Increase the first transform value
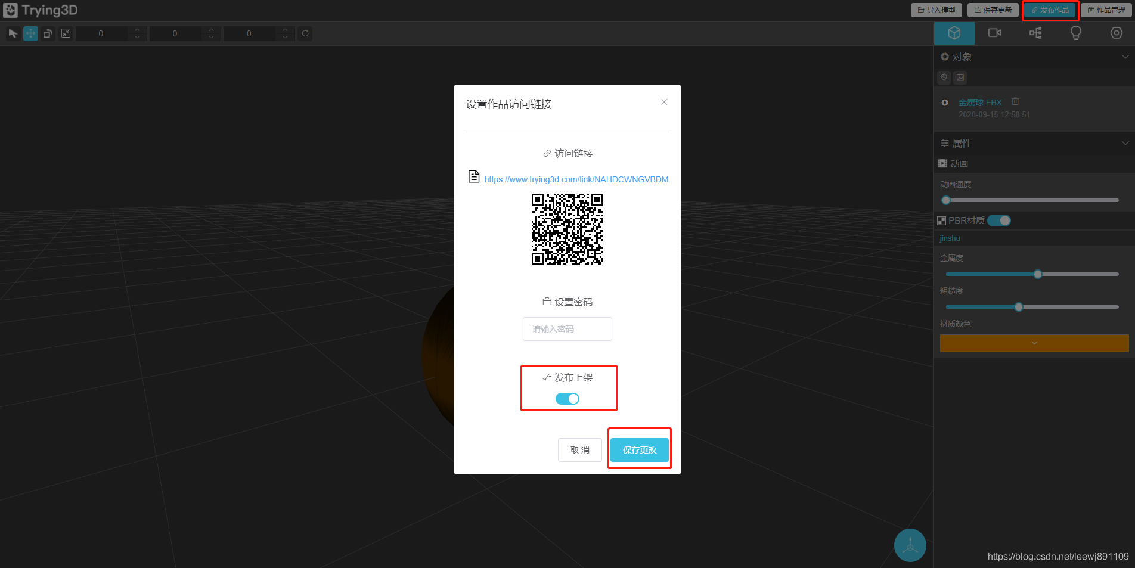 click(137, 30)
